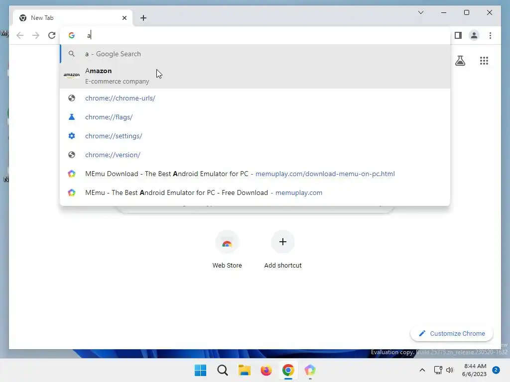Open chrome://version/ suggestion
Screen dimensions: 510x382
click(255, 155)
